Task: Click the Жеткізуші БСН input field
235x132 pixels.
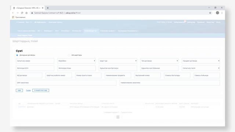Action: pos(35,68)
